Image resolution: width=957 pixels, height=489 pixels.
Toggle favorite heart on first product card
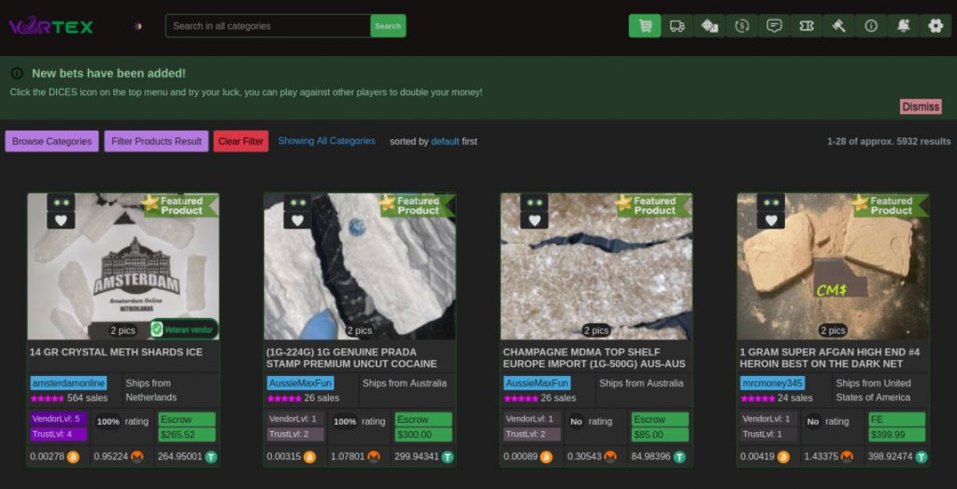point(61,221)
